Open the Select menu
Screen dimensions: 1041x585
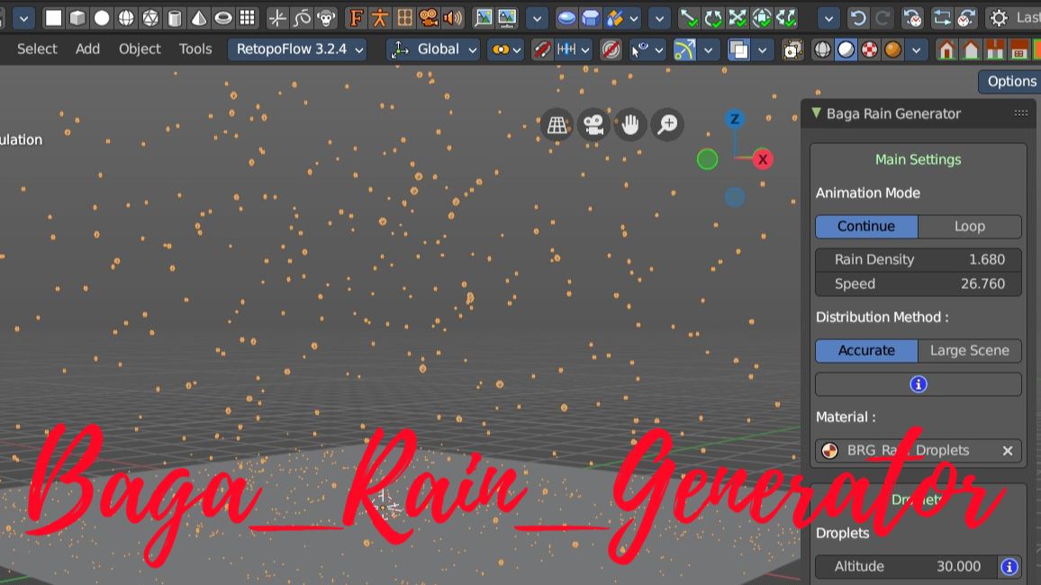pos(37,49)
